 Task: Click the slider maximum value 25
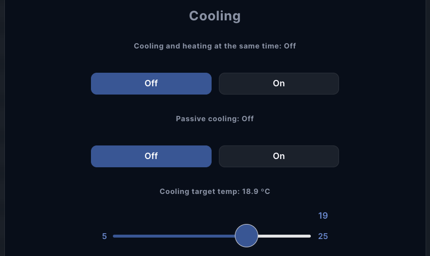coord(323,237)
